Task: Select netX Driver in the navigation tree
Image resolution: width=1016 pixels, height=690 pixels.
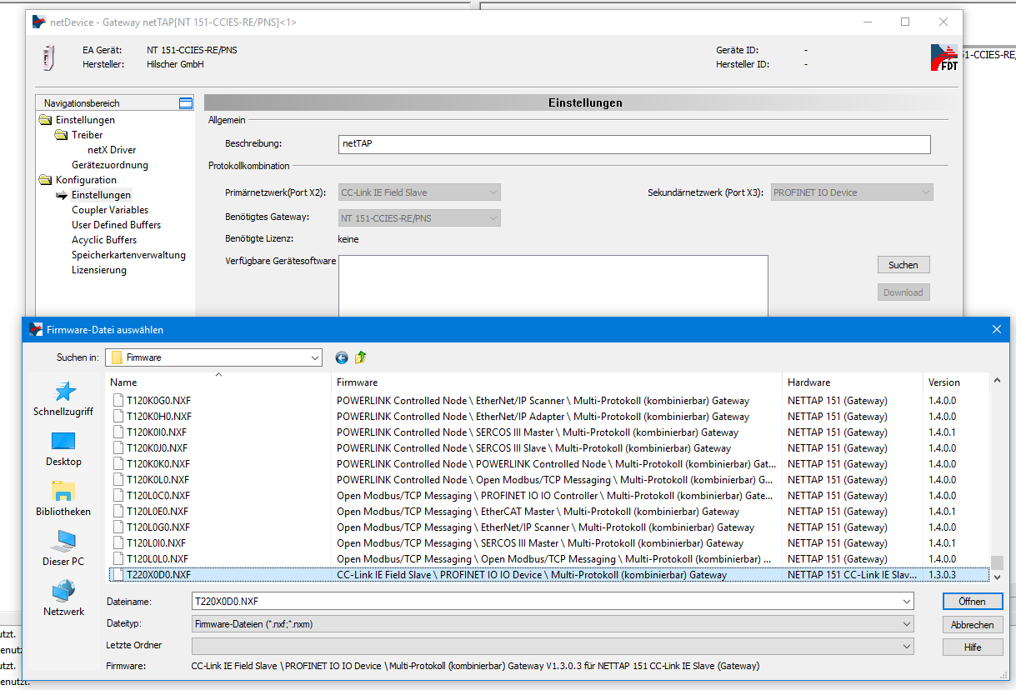Action: pyautogui.click(x=112, y=150)
